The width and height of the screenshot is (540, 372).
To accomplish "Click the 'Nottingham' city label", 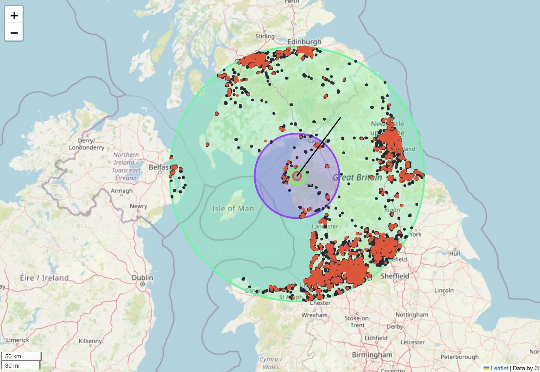I will click(412, 314).
